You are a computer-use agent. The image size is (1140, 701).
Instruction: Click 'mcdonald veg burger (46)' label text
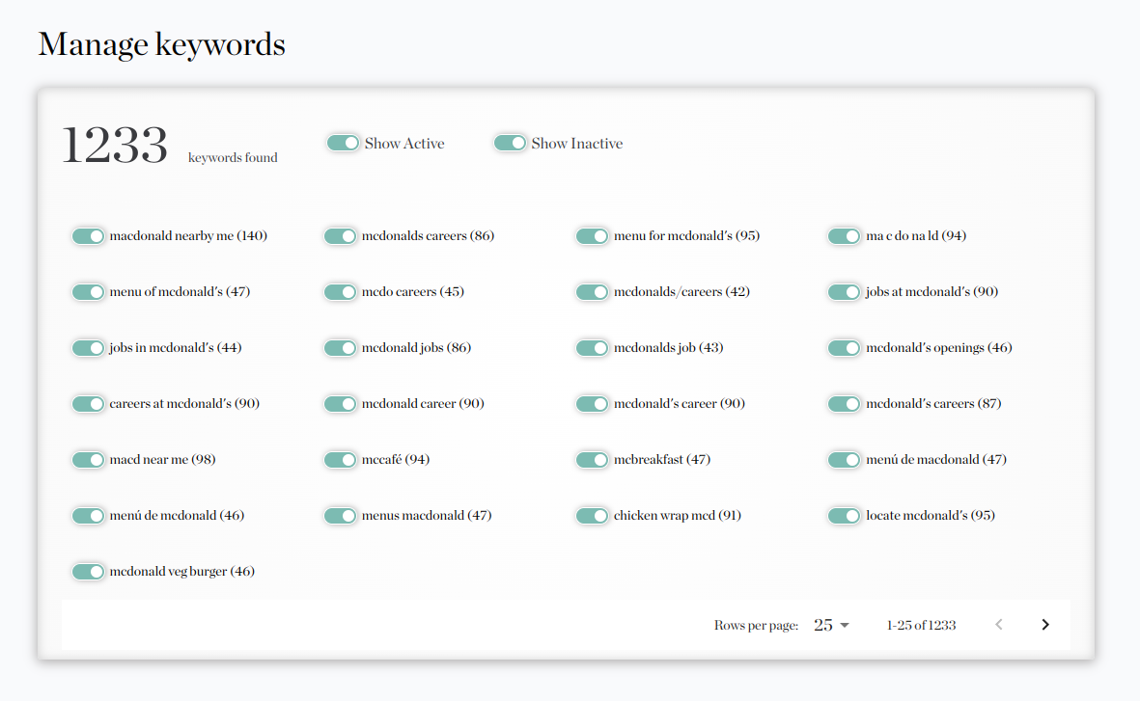point(181,572)
